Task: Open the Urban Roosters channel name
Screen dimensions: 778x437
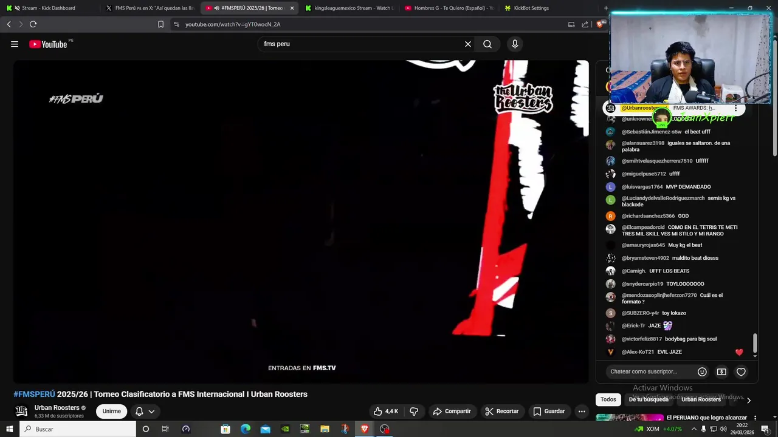Action: 57,408
